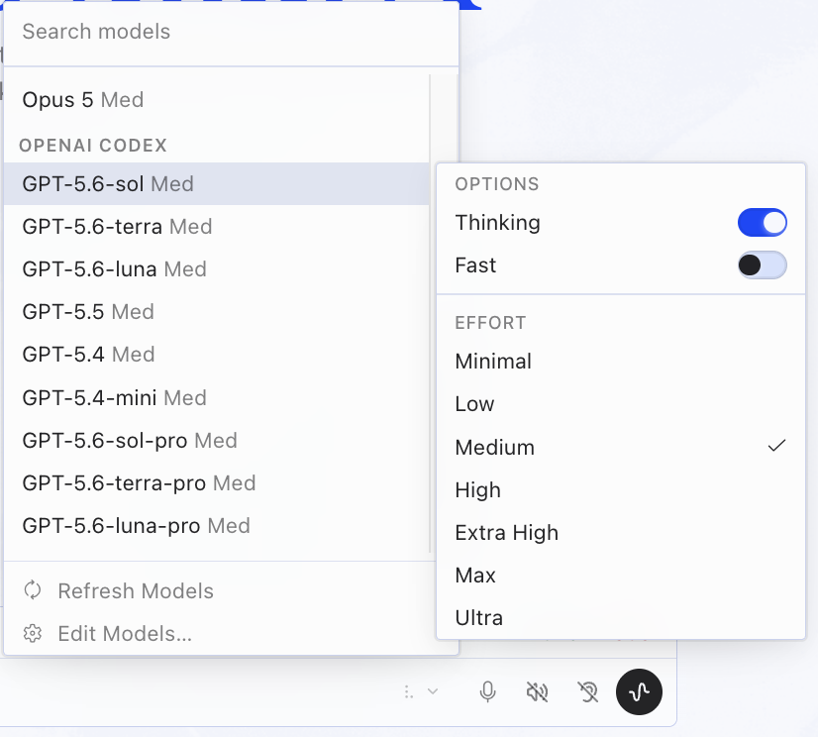
Task: Enable the Fast toggle switch
Action: point(763,265)
